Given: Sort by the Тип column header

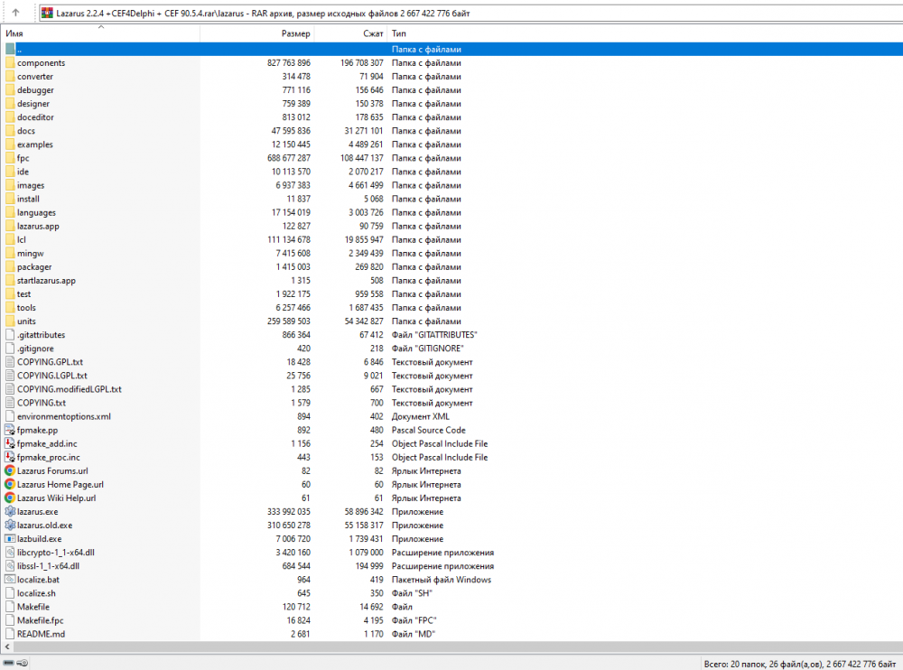Looking at the screenshot, I should point(399,33).
